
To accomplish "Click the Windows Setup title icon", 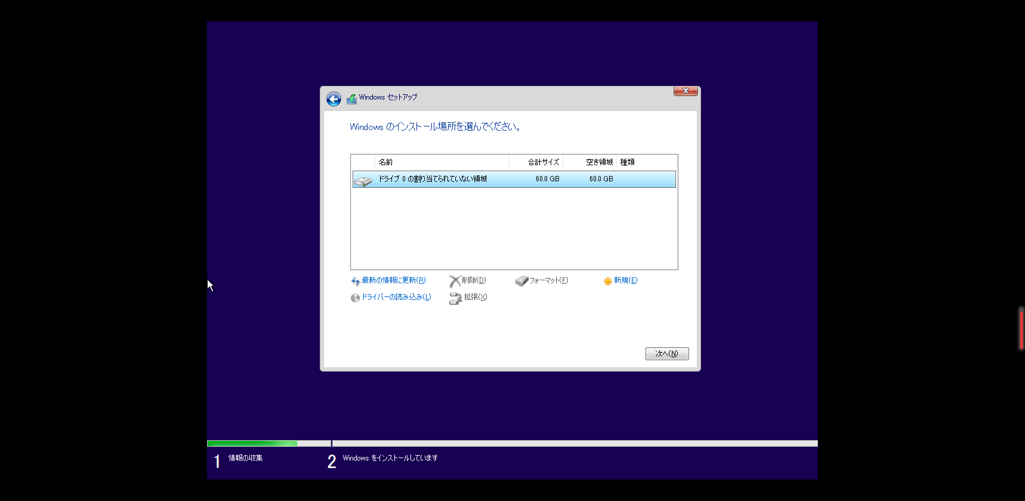I will coord(351,98).
